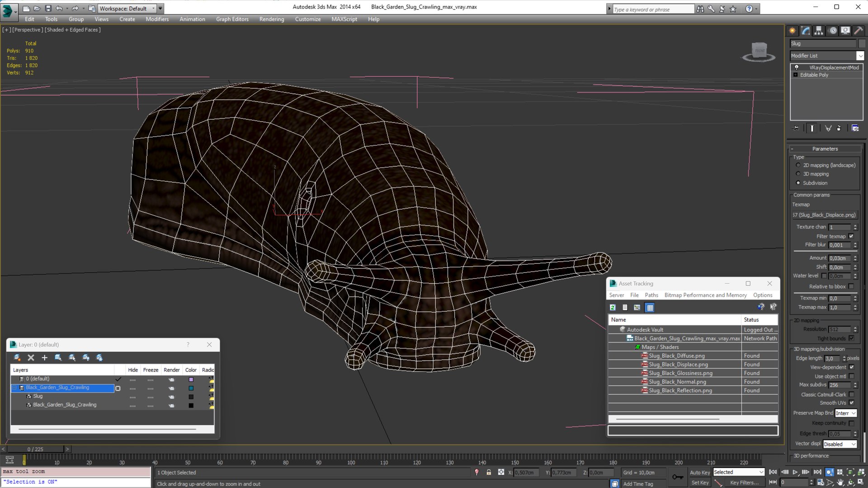Enable Classic Catmull-Clark checkbox
Image resolution: width=868 pixels, height=488 pixels.
851,394
